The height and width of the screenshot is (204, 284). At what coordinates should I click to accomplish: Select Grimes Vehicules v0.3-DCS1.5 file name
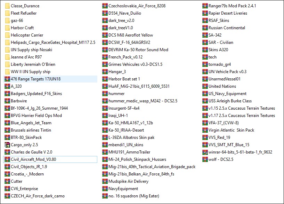click(136, 64)
